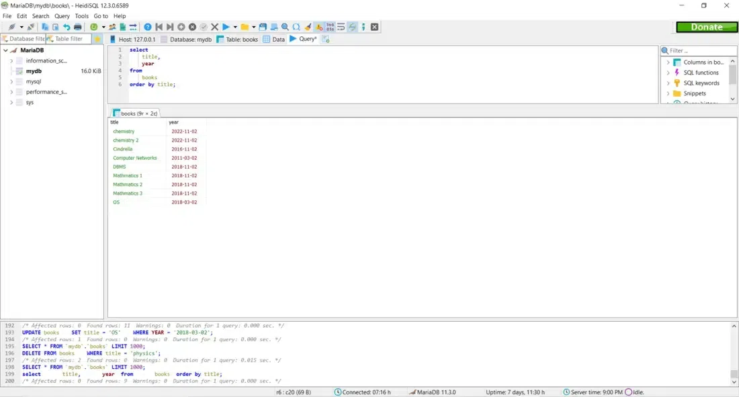Toggle the wrap long lines toolbar button

tap(341, 27)
